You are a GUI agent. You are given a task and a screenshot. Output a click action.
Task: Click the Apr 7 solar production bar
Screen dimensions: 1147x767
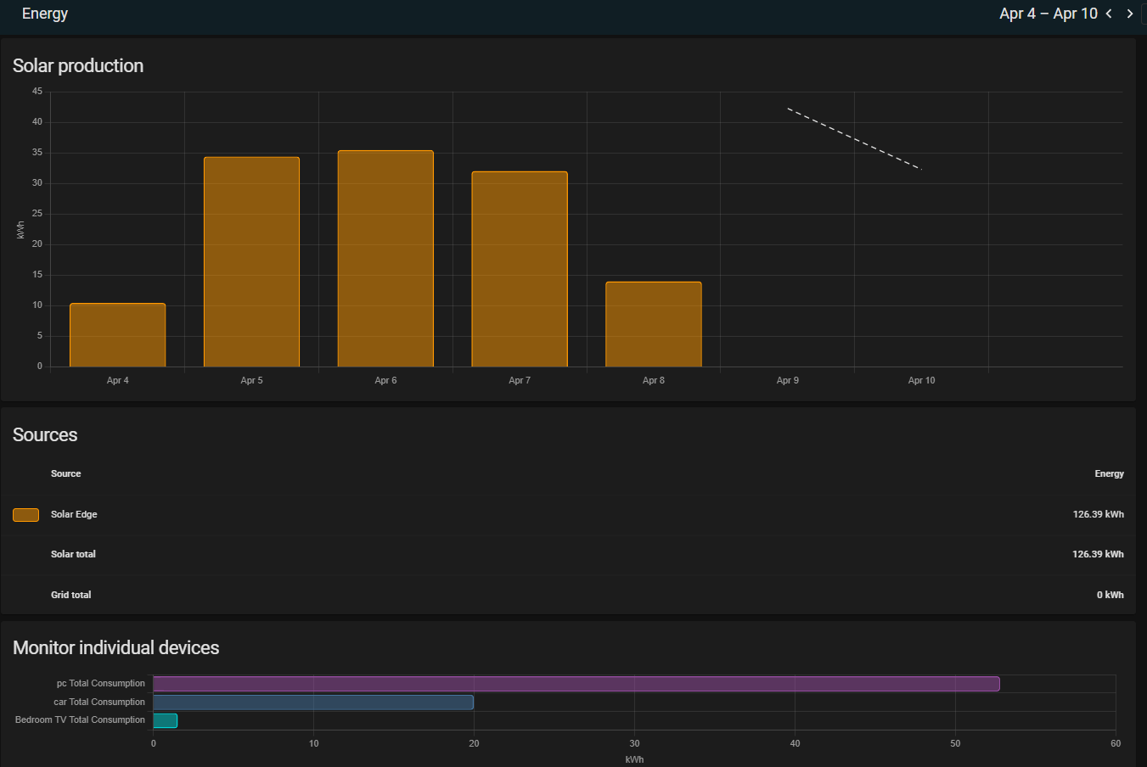(520, 269)
